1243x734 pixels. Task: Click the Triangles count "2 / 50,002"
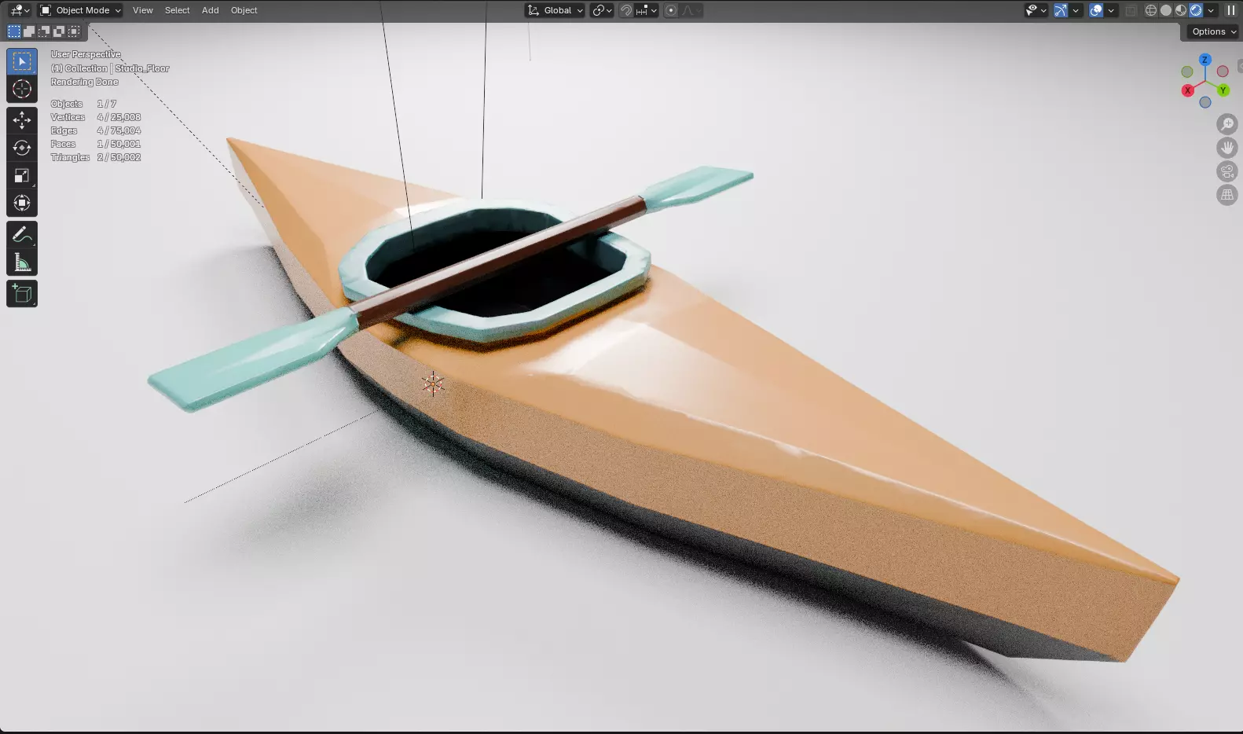119,157
